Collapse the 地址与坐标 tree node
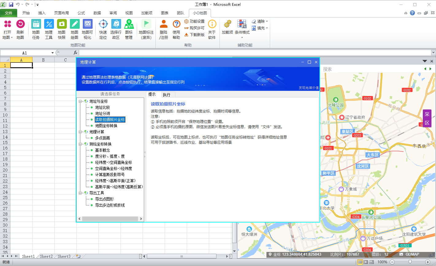The width and height of the screenshot is (436, 266). point(80,101)
